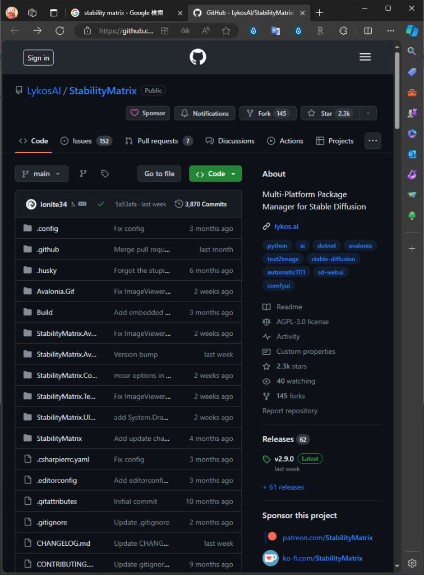Screen dimensions: 424x575
Task: Open the LykosAI owner link
Action: pos(44,90)
